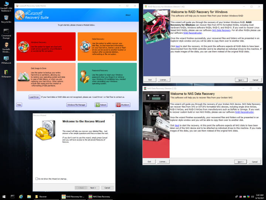Click the Windows Recovery module icon

pyautogui.click(x=24, y=47)
